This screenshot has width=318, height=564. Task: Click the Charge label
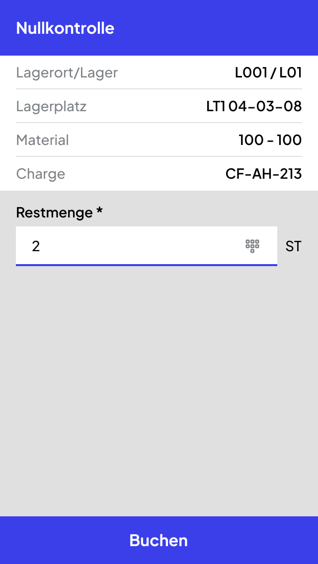[41, 174]
